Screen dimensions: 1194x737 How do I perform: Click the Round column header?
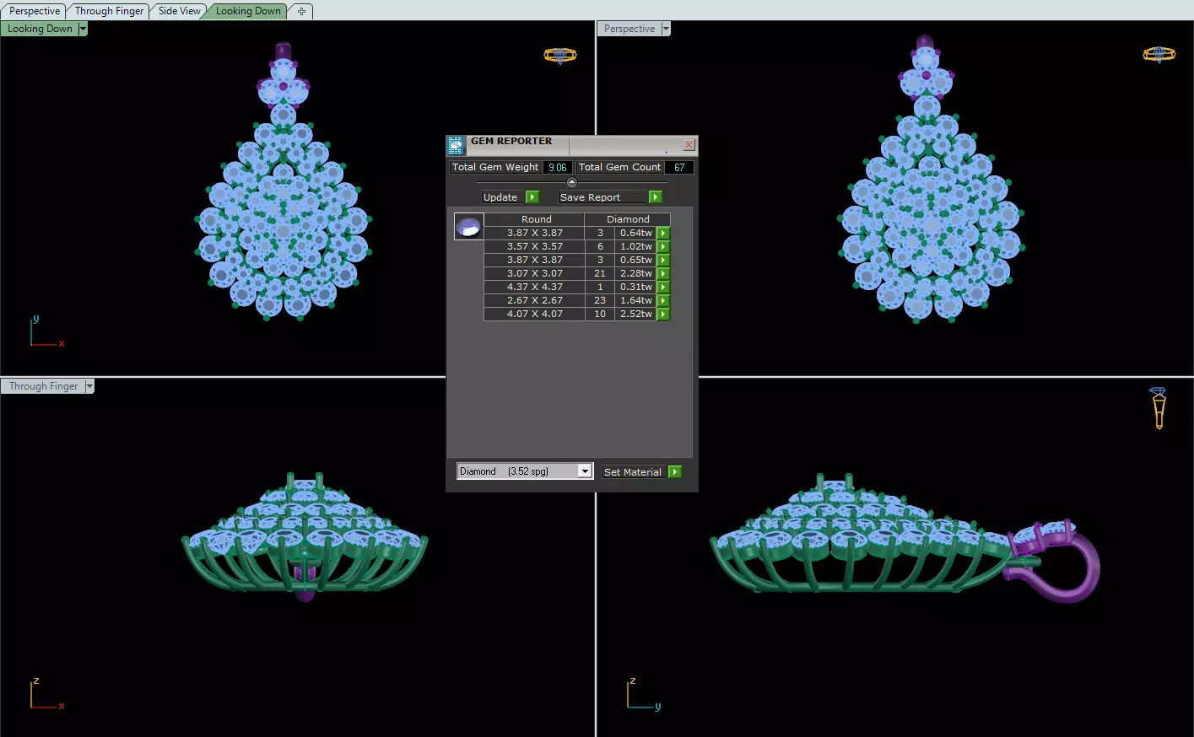pyautogui.click(x=536, y=219)
